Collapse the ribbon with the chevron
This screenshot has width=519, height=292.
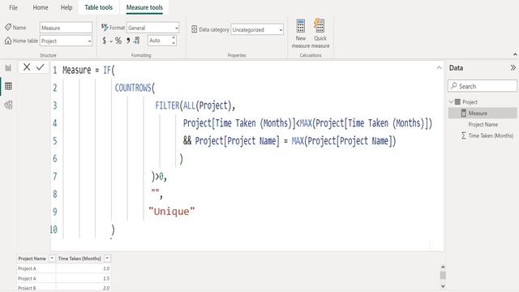click(515, 54)
